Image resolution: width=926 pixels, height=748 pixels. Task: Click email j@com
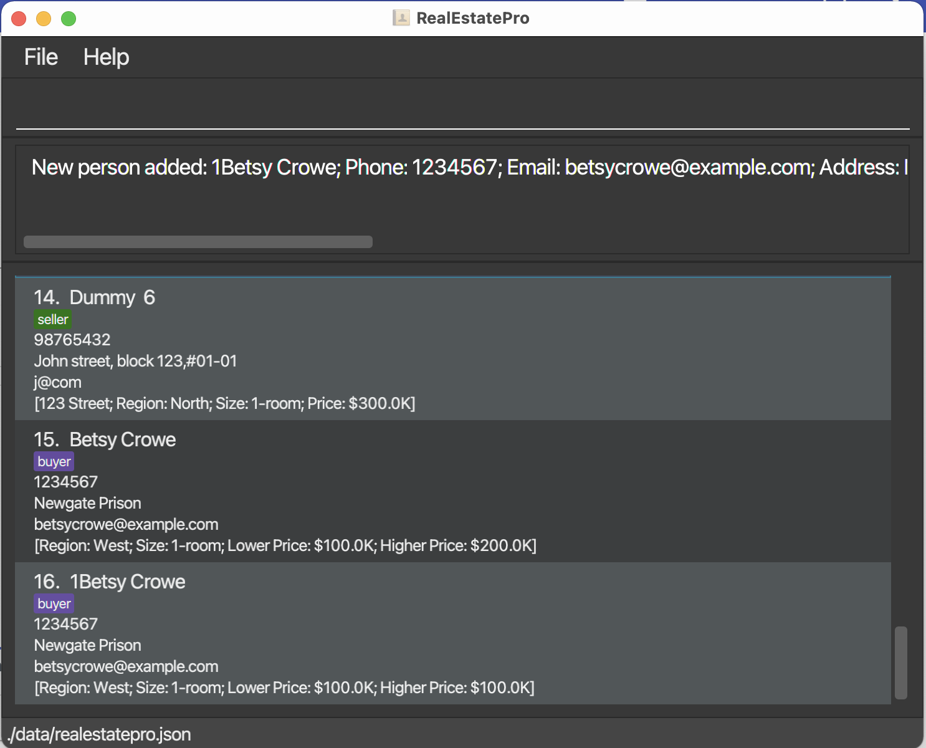(x=57, y=382)
